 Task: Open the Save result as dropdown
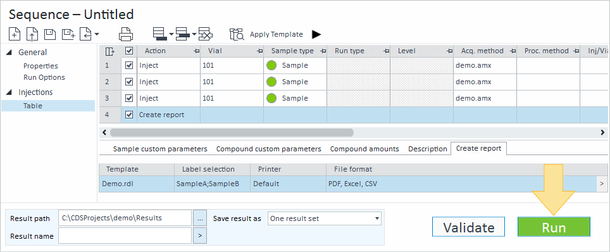click(x=325, y=218)
